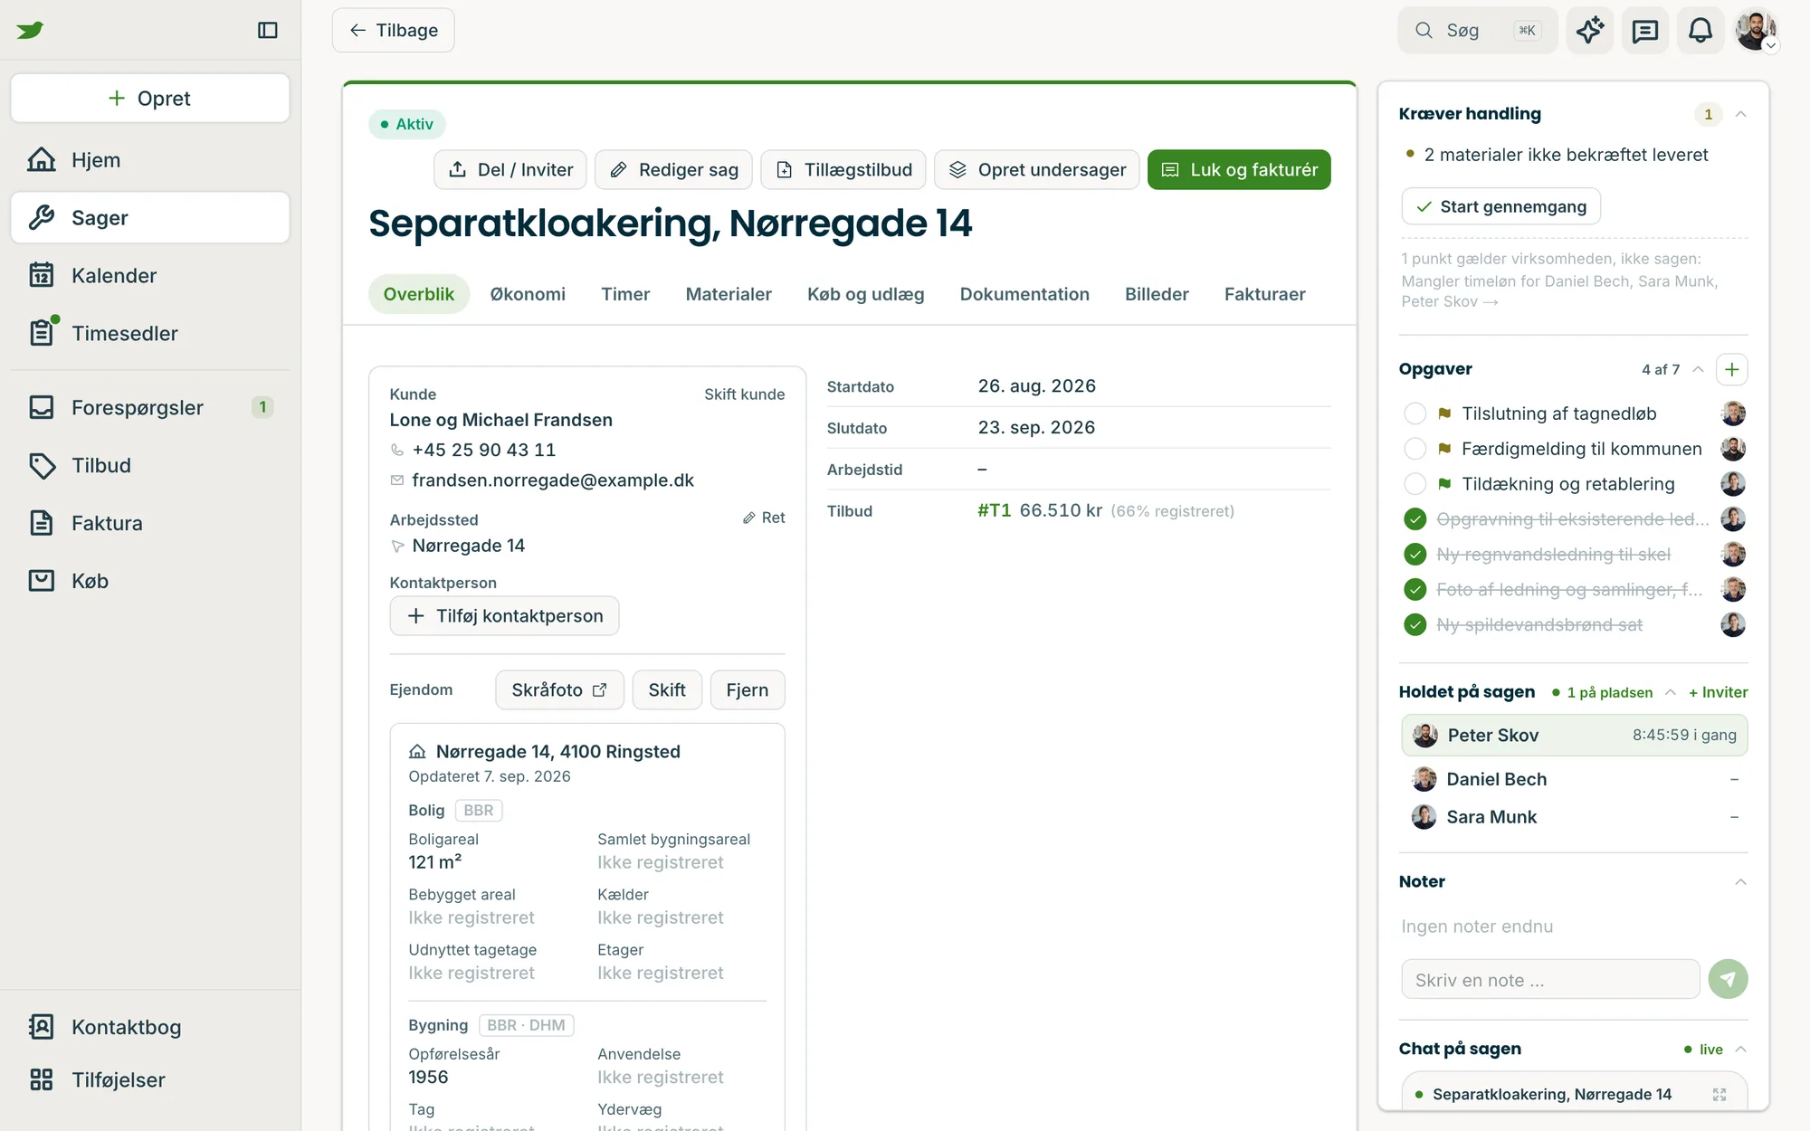Image resolution: width=1810 pixels, height=1131 pixels.
Task: Open Kontaktbog
Action: click(150, 1027)
